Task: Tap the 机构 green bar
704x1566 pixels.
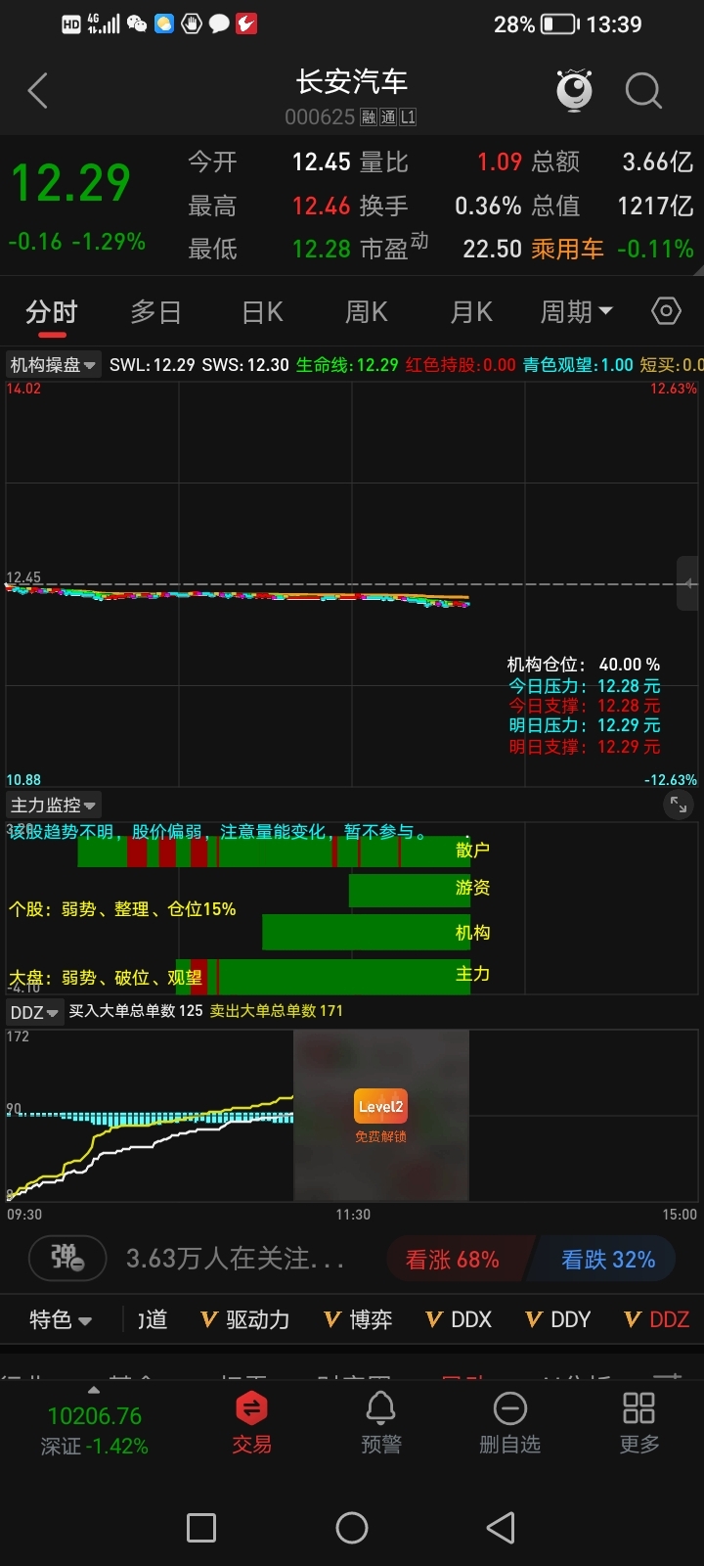Action: 367,932
